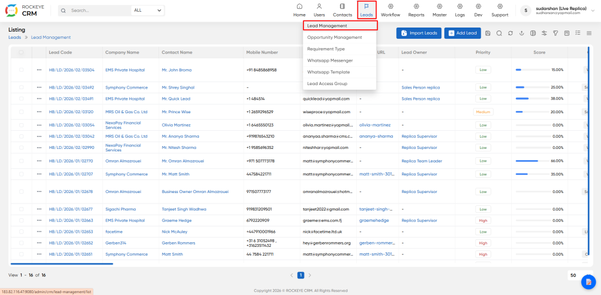The height and width of the screenshot is (295, 601).
Task: Open the Reports module icon
Action: click(416, 6)
